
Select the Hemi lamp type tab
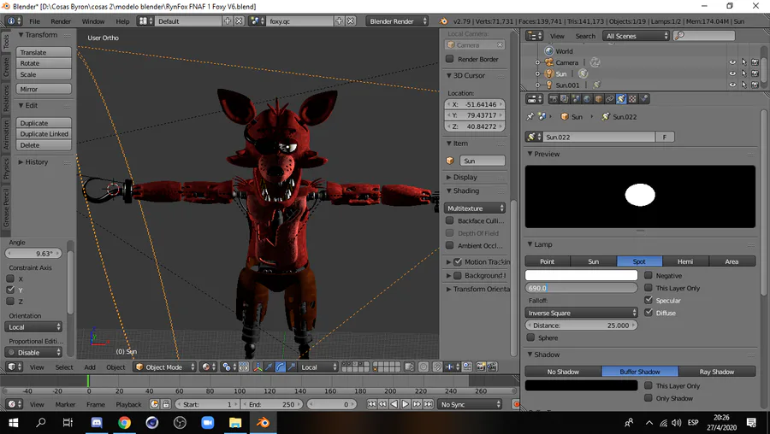point(685,261)
